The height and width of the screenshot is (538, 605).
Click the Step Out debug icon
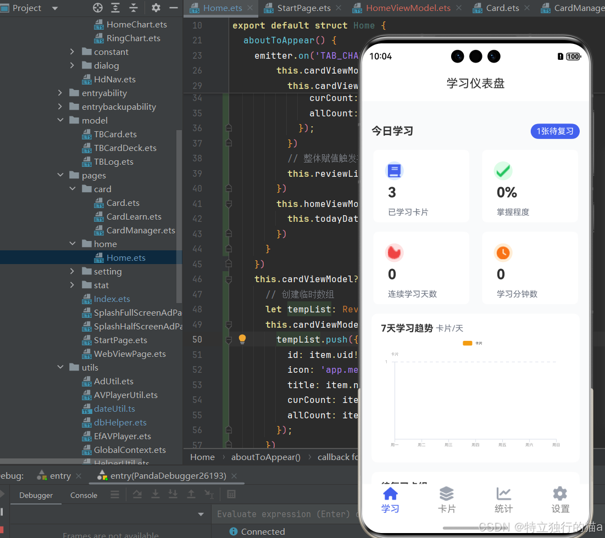[x=191, y=495]
